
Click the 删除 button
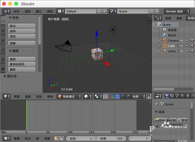(22, 70)
